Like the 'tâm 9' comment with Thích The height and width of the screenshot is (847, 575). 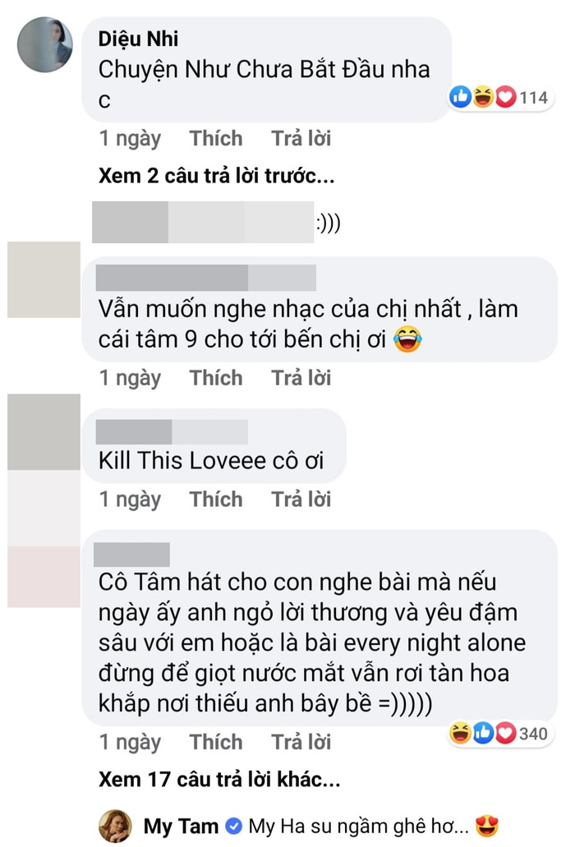[x=216, y=378]
